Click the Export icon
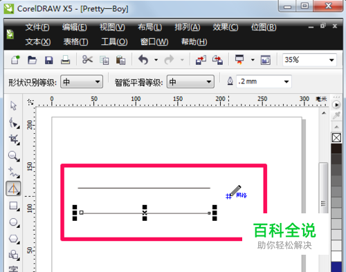The height and width of the screenshot is (272, 346). 217,60
